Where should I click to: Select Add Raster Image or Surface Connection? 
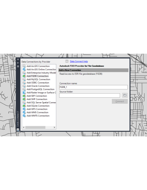(41, 93)
